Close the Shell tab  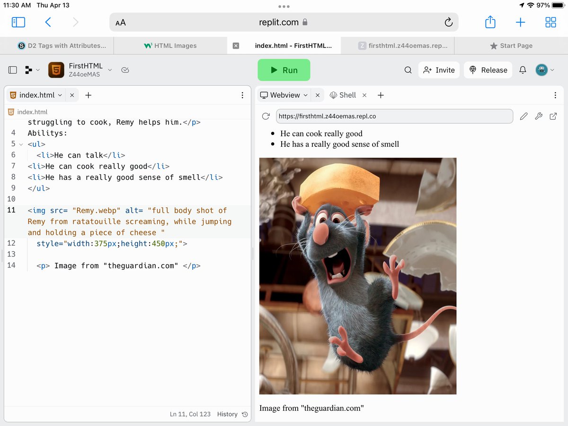364,95
